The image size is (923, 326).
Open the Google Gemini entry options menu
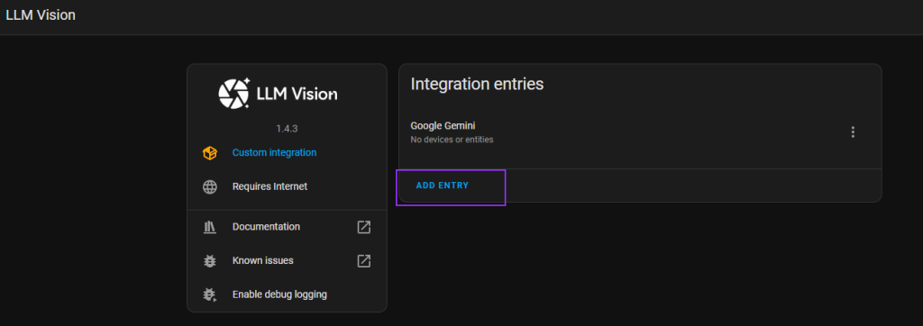click(853, 132)
